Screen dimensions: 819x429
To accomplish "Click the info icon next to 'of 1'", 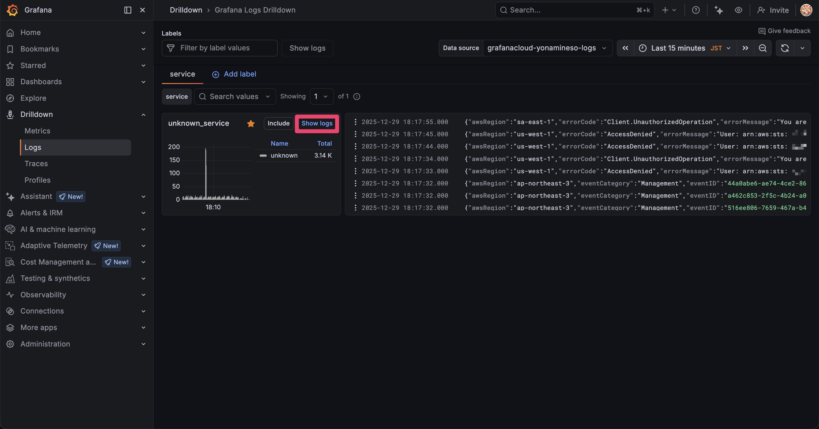I will (x=357, y=96).
